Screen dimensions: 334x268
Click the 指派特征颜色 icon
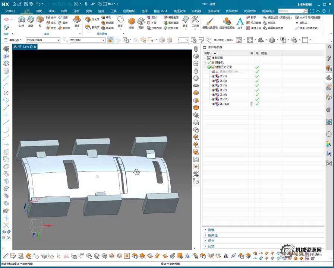pos(227,21)
